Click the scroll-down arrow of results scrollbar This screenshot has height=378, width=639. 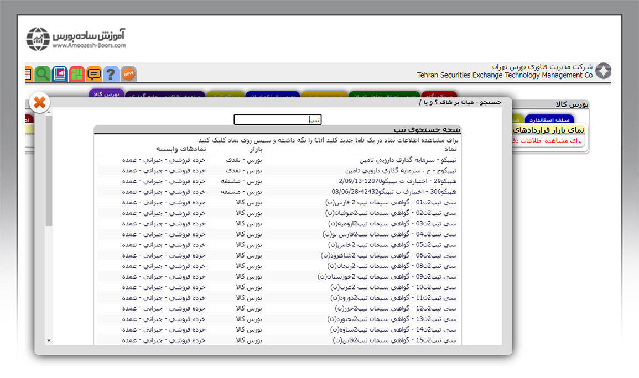point(49,341)
